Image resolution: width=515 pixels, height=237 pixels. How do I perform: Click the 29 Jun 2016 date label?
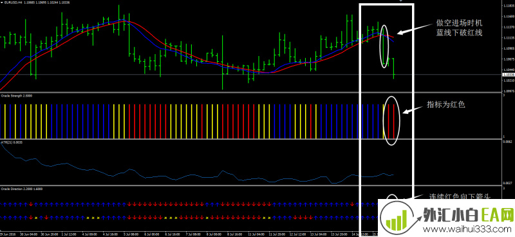click(x=8, y=234)
